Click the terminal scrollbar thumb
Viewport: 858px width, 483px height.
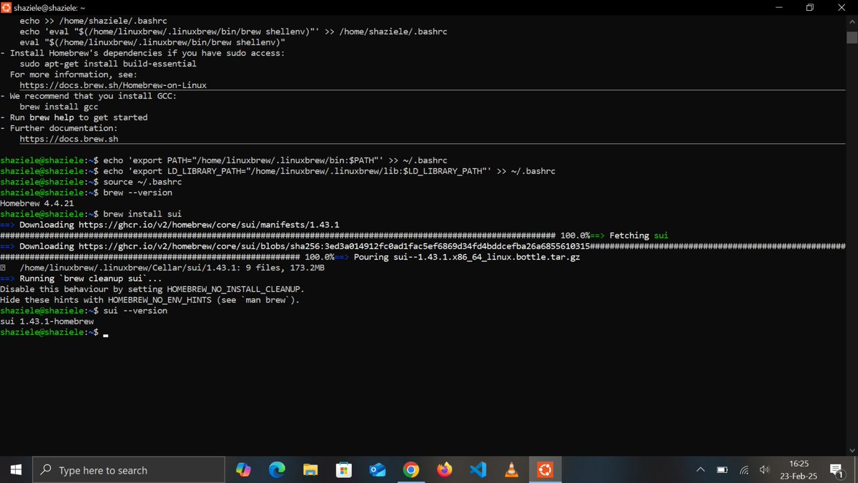852,37
